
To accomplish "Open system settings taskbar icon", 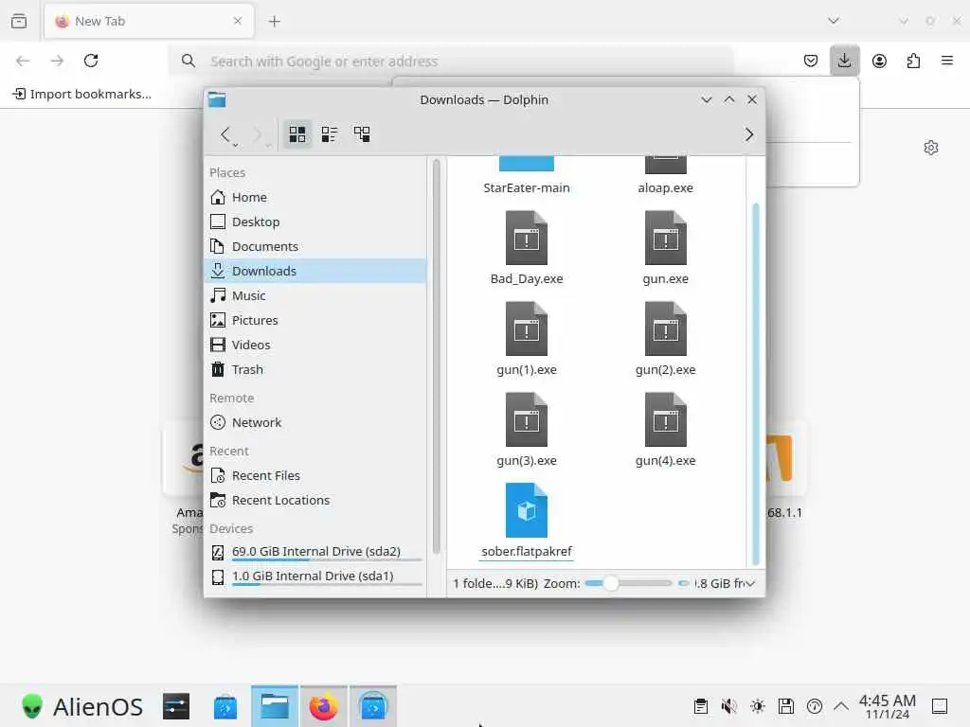I will [x=176, y=706].
